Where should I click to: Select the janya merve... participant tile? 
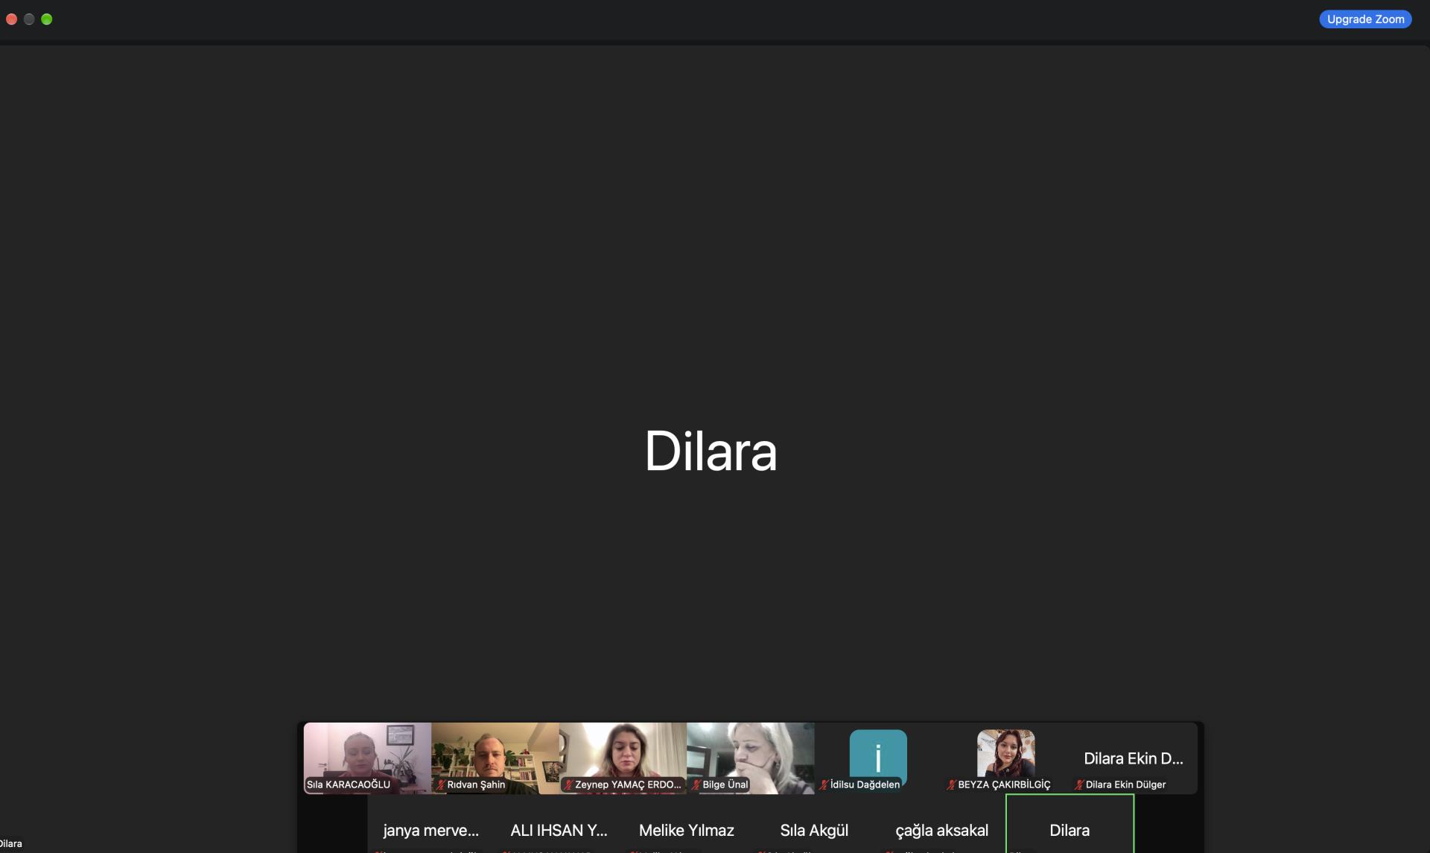click(x=431, y=824)
